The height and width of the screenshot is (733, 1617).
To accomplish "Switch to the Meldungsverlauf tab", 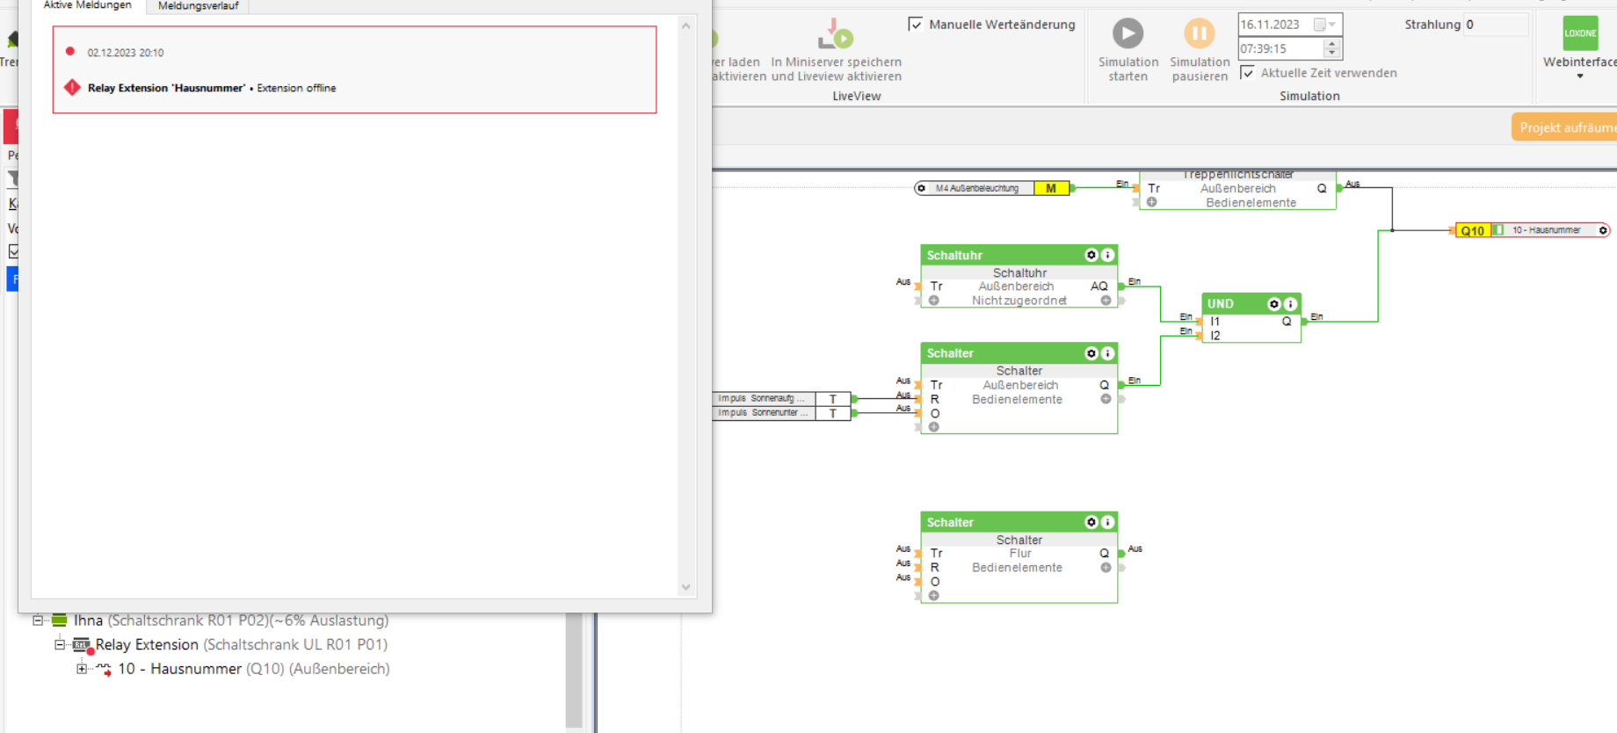I will (x=198, y=6).
